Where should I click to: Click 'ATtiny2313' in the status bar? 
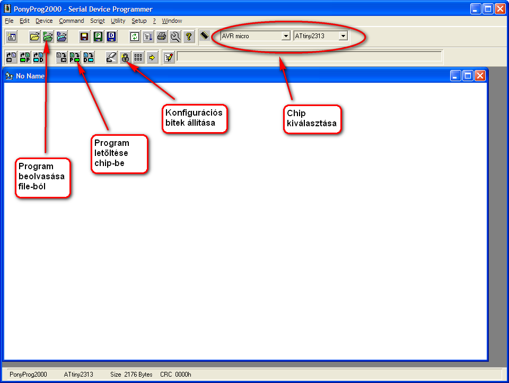78,374
